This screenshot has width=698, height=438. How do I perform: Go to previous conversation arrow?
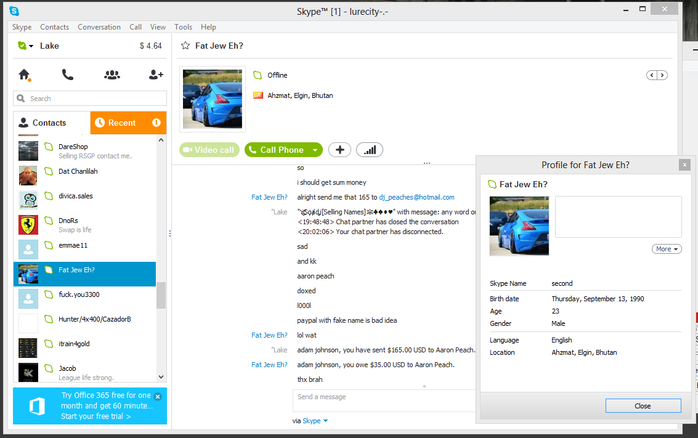click(652, 75)
